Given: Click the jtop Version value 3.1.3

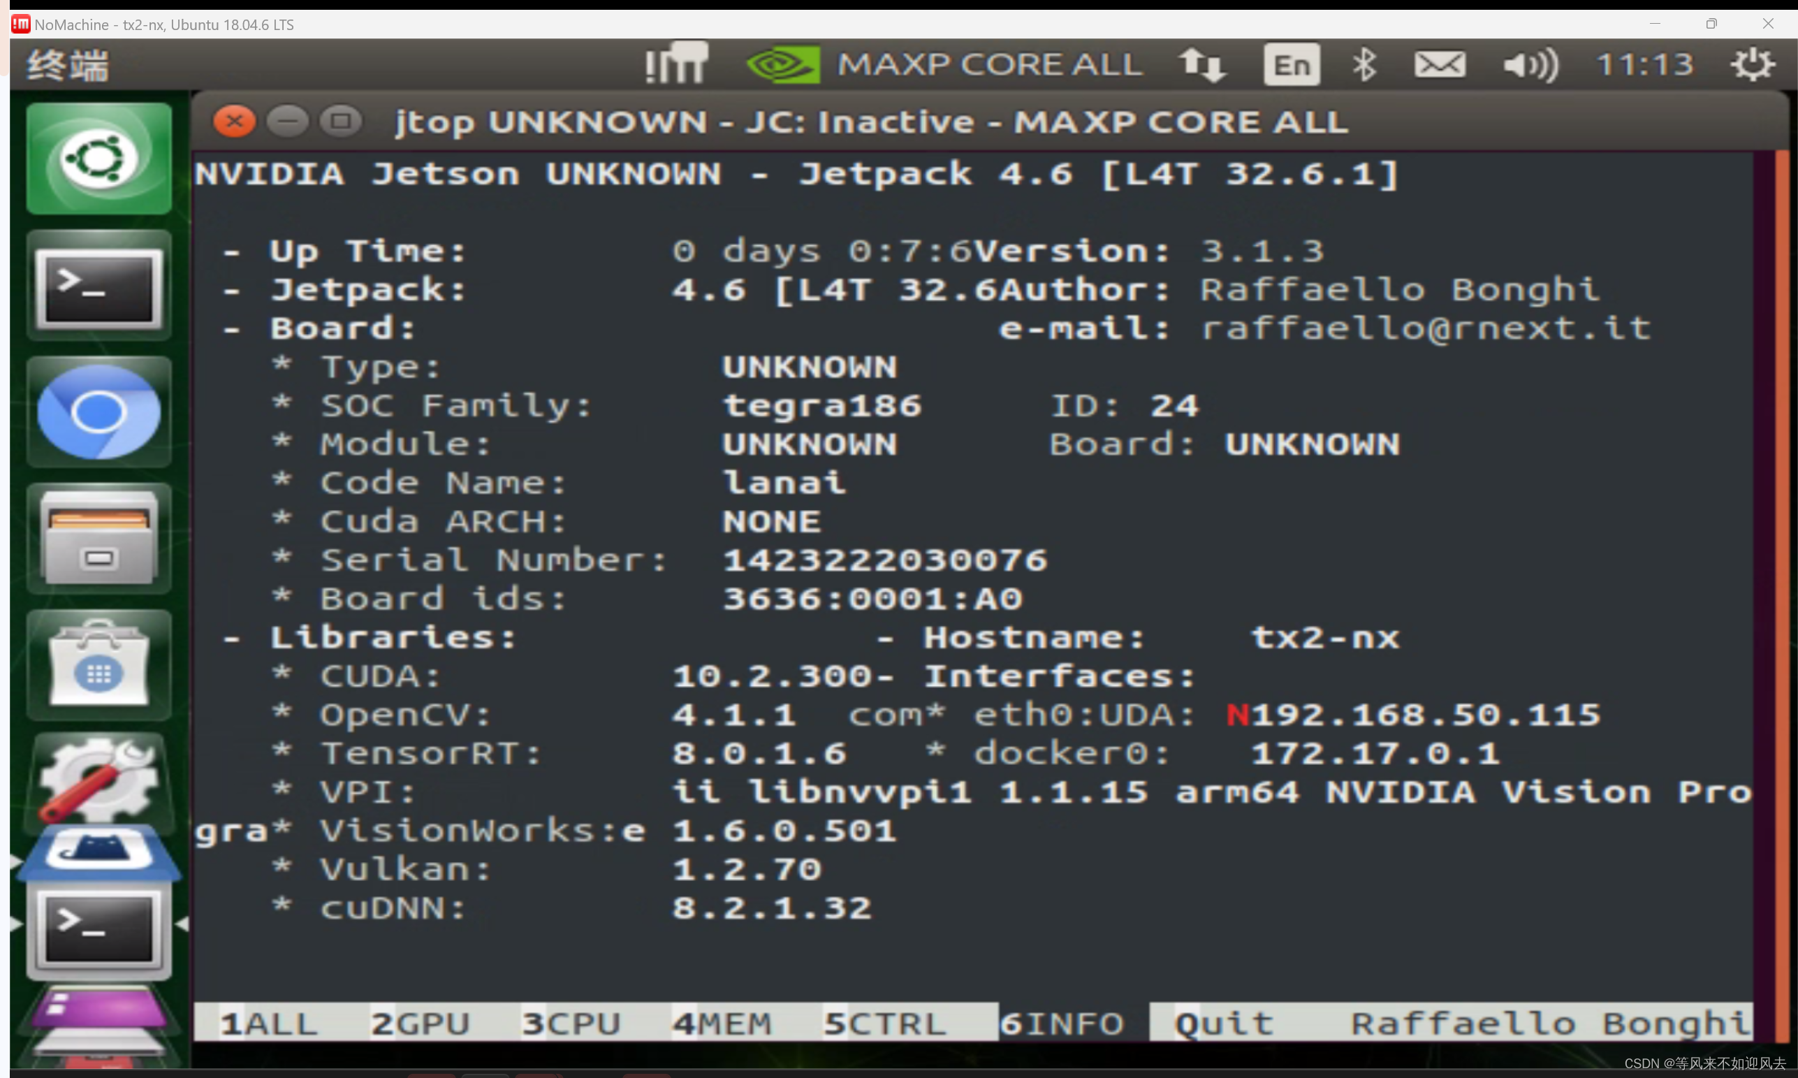Looking at the screenshot, I should click(1262, 251).
